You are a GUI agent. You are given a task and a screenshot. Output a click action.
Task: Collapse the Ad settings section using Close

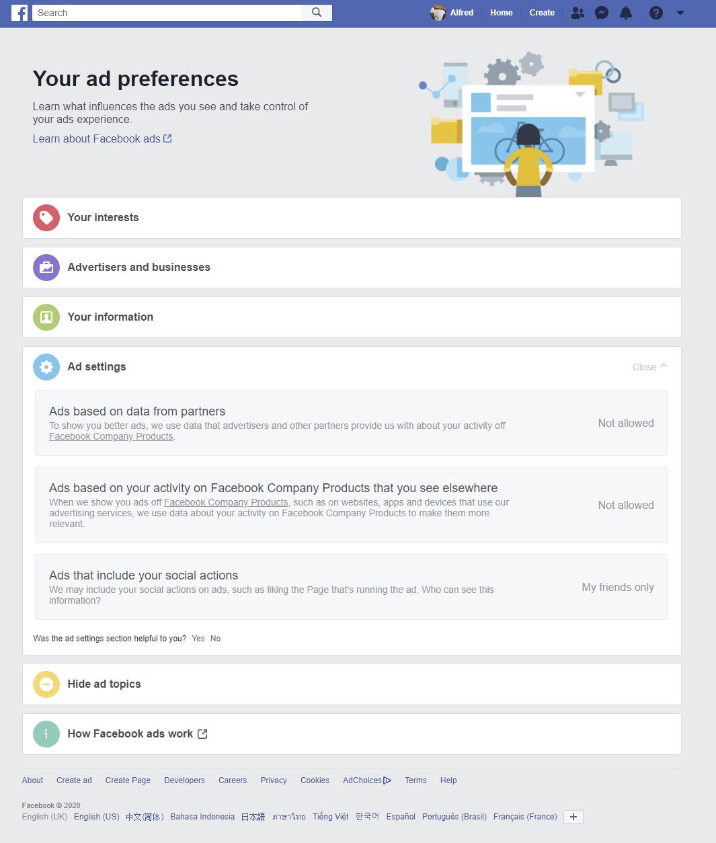click(x=649, y=367)
